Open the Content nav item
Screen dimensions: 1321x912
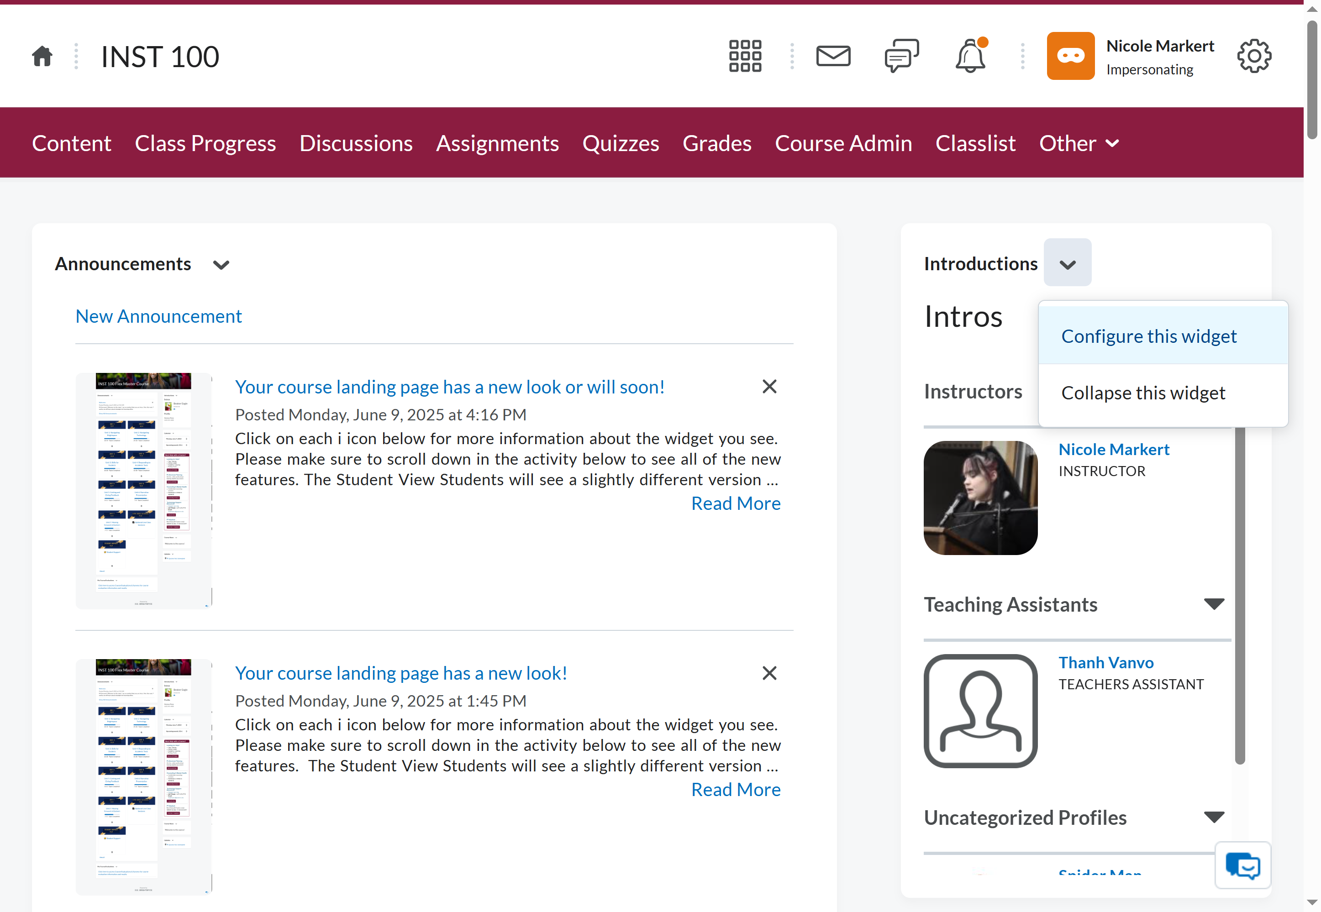pyautogui.click(x=71, y=143)
